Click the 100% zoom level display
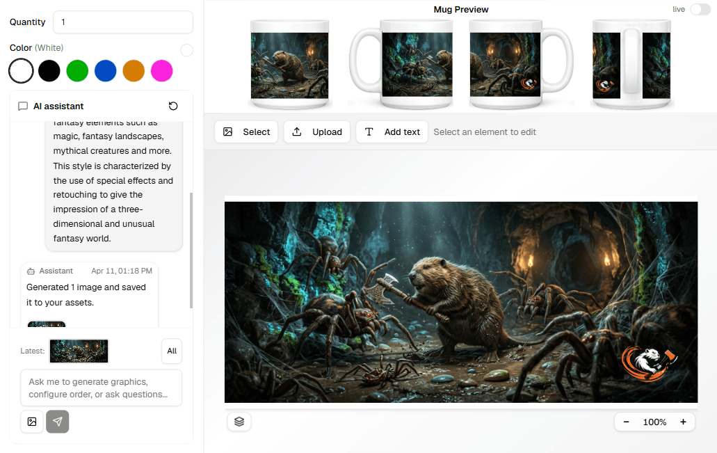The height and width of the screenshot is (453, 717). click(x=654, y=422)
